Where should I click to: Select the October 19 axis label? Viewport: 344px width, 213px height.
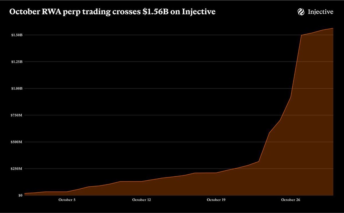(216, 201)
